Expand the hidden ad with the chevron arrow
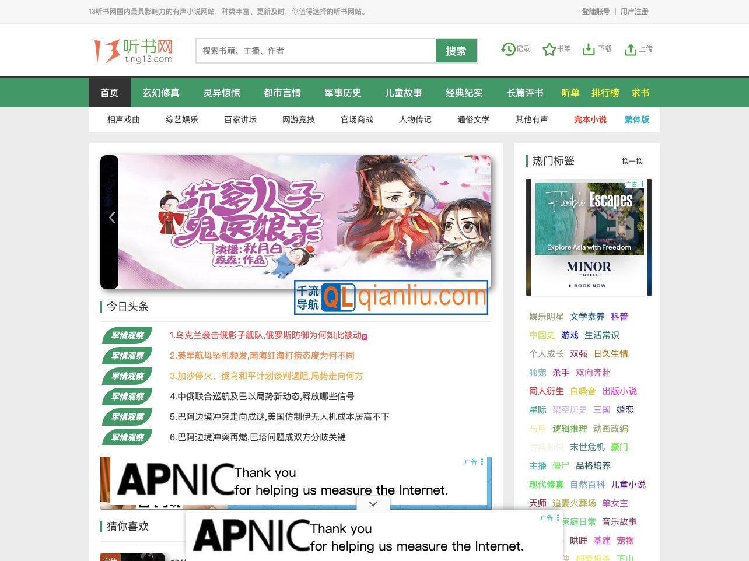The image size is (749, 561). [x=373, y=503]
